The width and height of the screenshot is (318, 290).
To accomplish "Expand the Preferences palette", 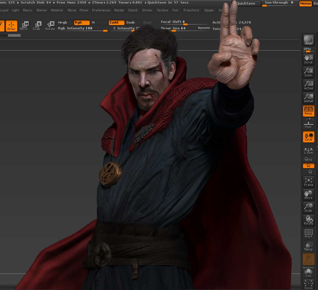I will (x=101, y=10).
